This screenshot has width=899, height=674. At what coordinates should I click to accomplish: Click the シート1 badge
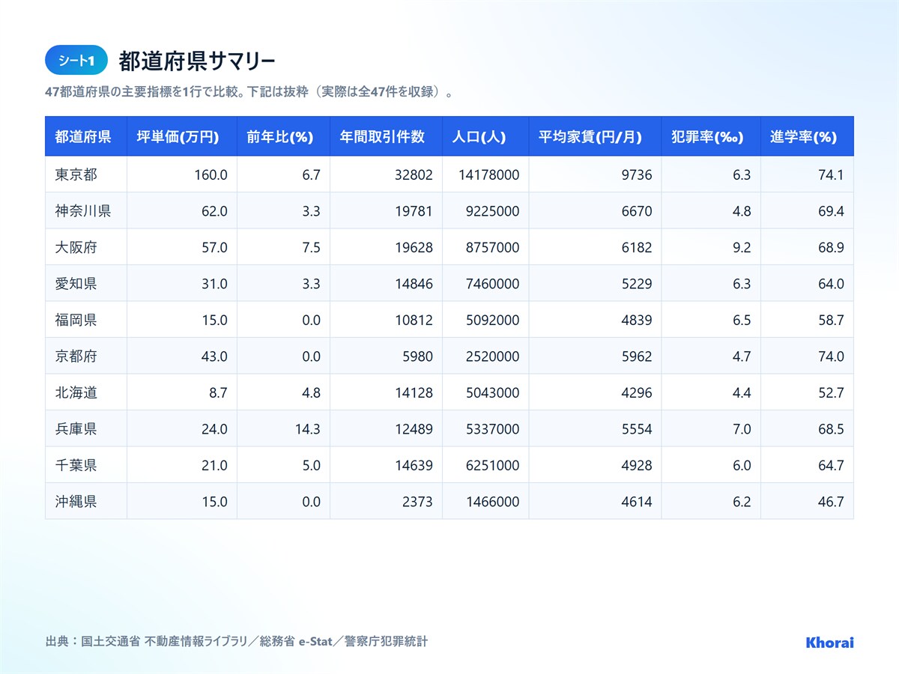tap(76, 61)
